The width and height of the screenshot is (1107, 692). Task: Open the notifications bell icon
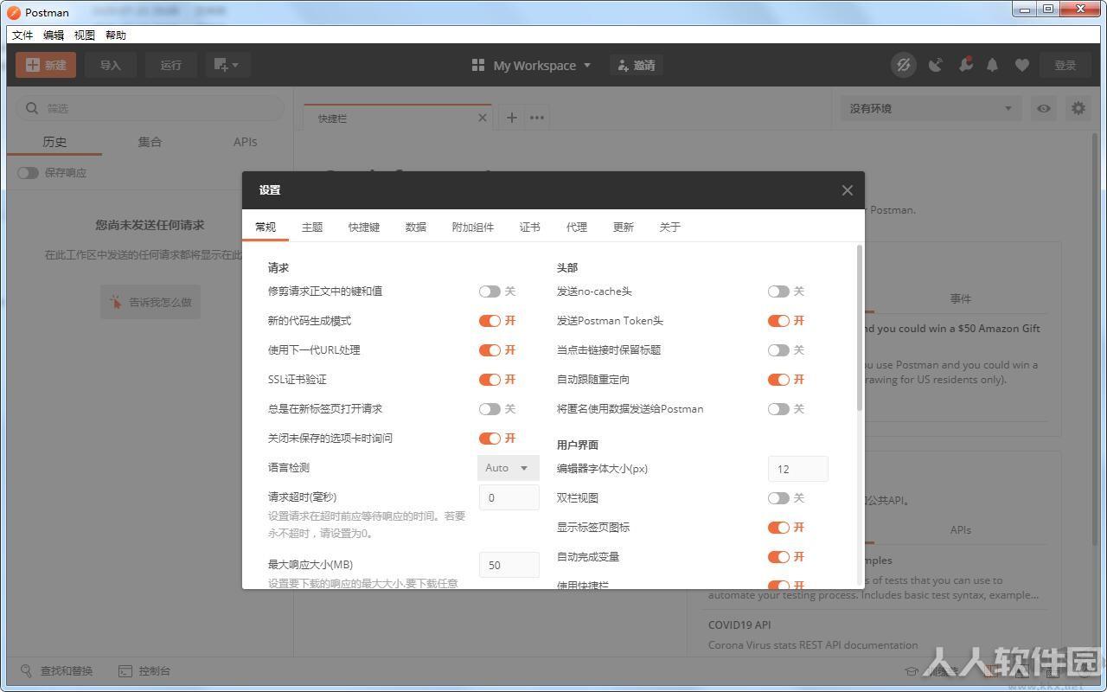pyautogui.click(x=993, y=65)
